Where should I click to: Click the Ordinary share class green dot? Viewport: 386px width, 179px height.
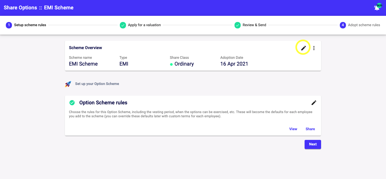[171, 64]
